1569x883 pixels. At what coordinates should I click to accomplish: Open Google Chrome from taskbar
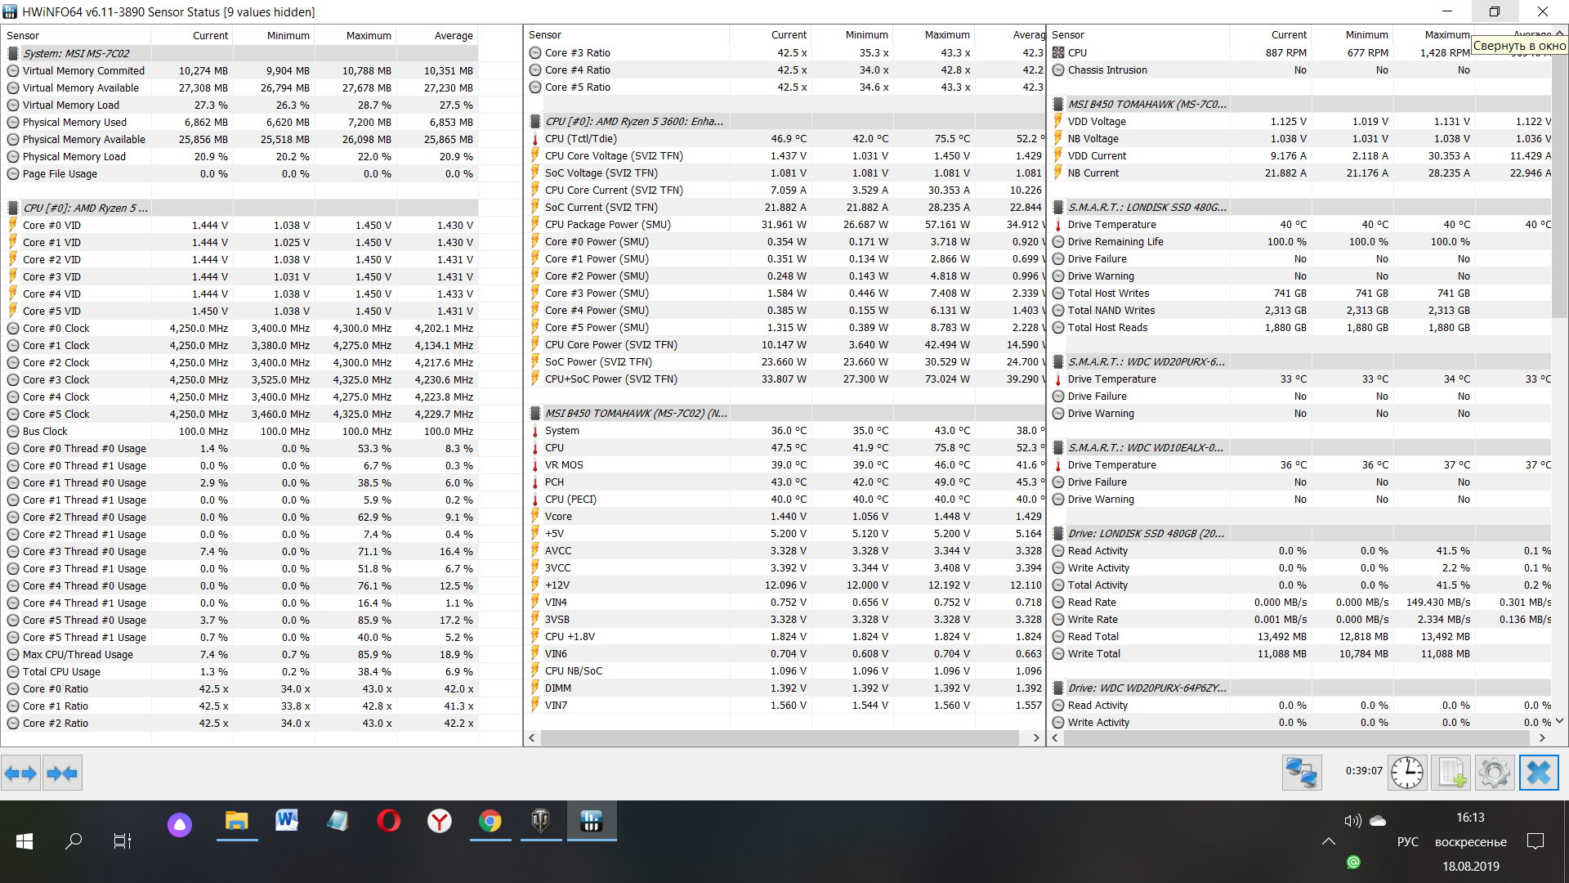point(490,820)
